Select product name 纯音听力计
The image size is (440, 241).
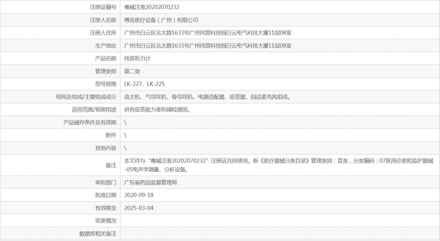(137, 58)
